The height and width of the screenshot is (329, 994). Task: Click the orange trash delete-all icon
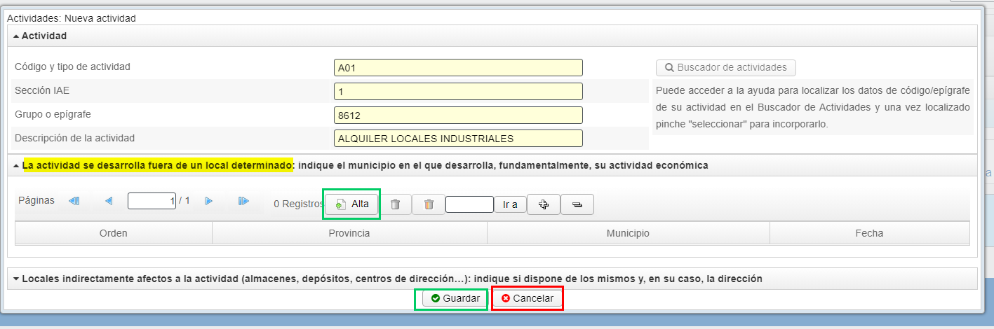coord(429,204)
